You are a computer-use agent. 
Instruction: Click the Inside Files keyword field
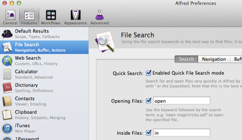(x=181, y=133)
